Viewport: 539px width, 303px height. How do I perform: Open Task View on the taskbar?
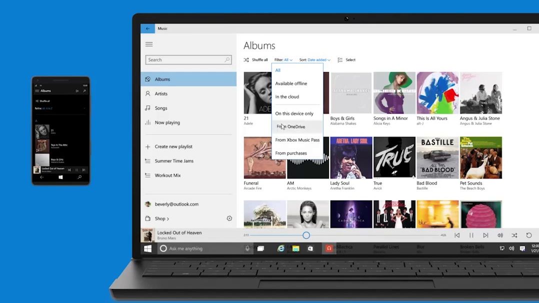click(260, 248)
